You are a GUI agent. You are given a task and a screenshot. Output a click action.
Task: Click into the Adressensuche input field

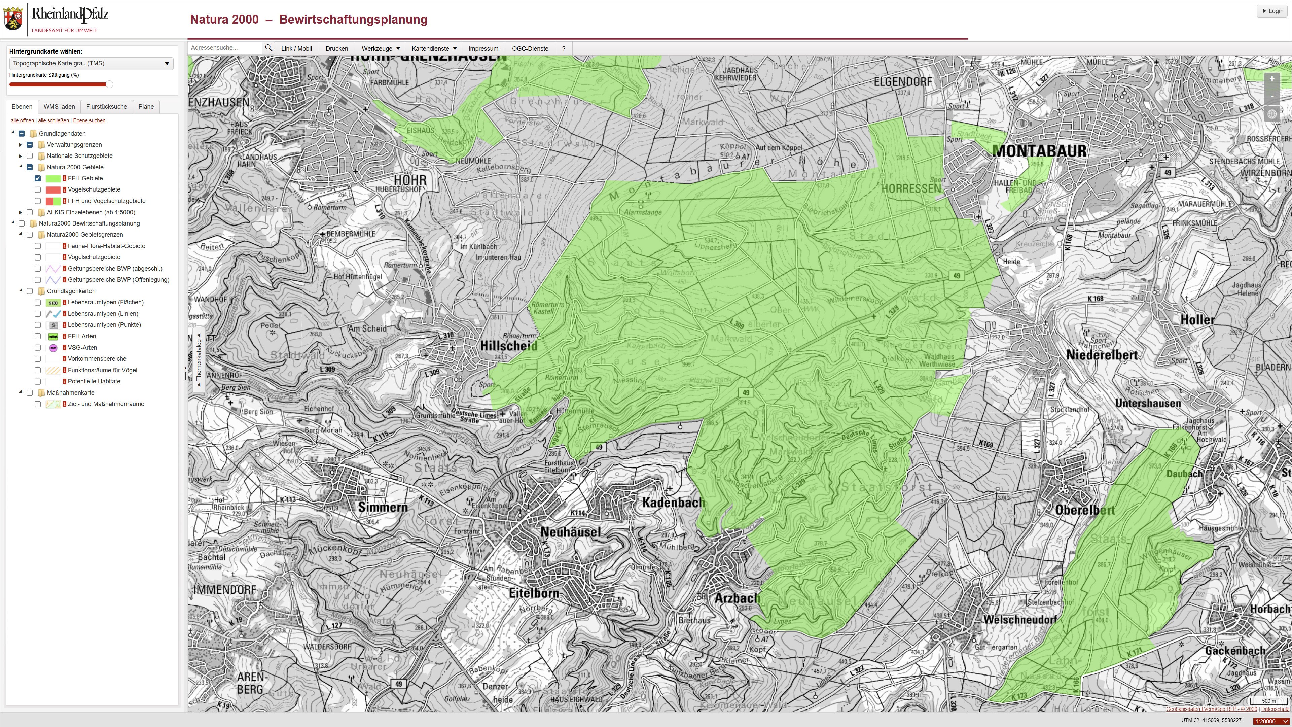click(225, 48)
